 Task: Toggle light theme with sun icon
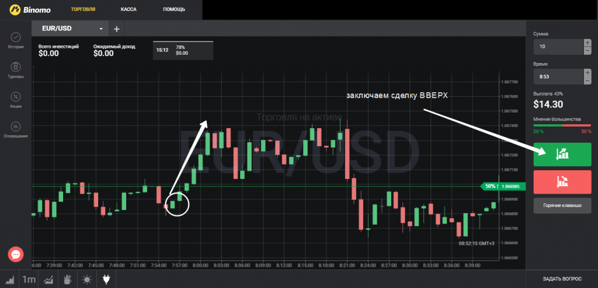(87, 280)
